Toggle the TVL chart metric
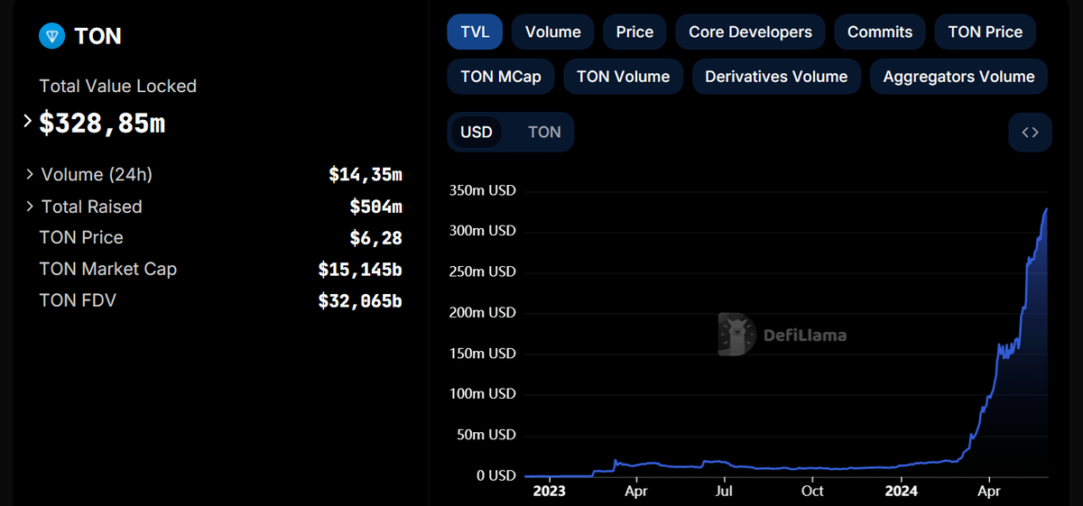The width and height of the screenshot is (1083, 506). (x=475, y=32)
